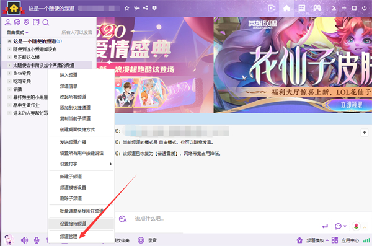The width and height of the screenshot is (372, 246).
Task: Open the emoji text style icon
Action: pyautogui.click(x=123, y=219)
